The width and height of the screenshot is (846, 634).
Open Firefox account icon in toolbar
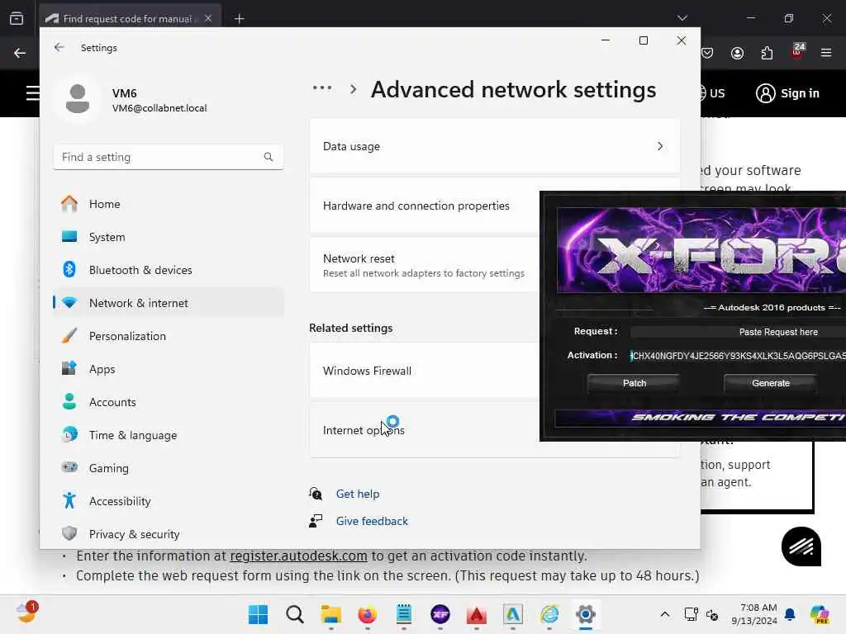tap(737, 53)
